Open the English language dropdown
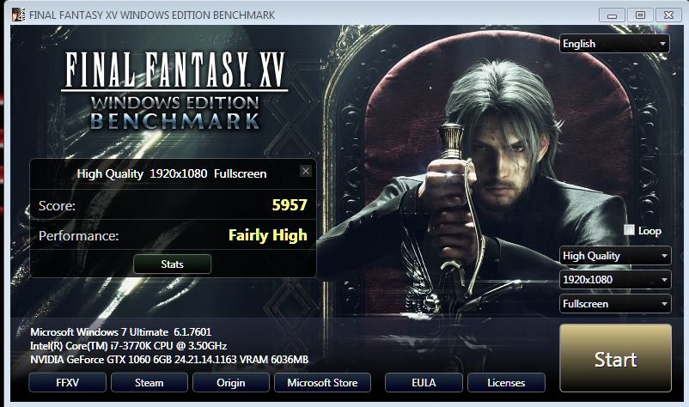The image size is (689, 407). pos(614,44)
